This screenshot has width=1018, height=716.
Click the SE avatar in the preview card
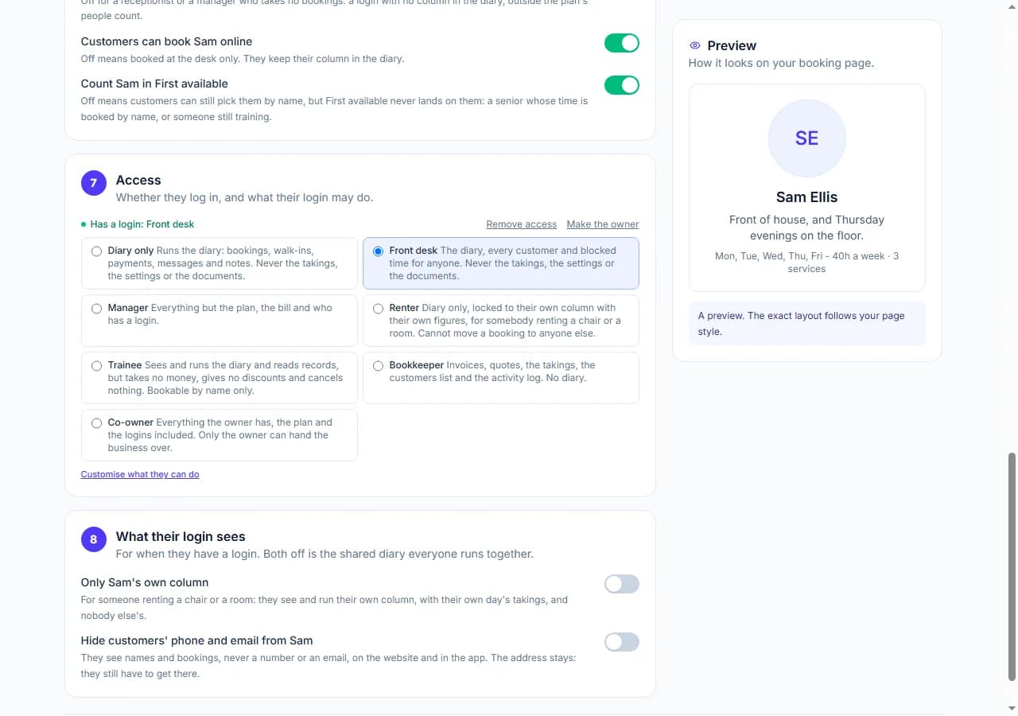(x=806, y=138)
